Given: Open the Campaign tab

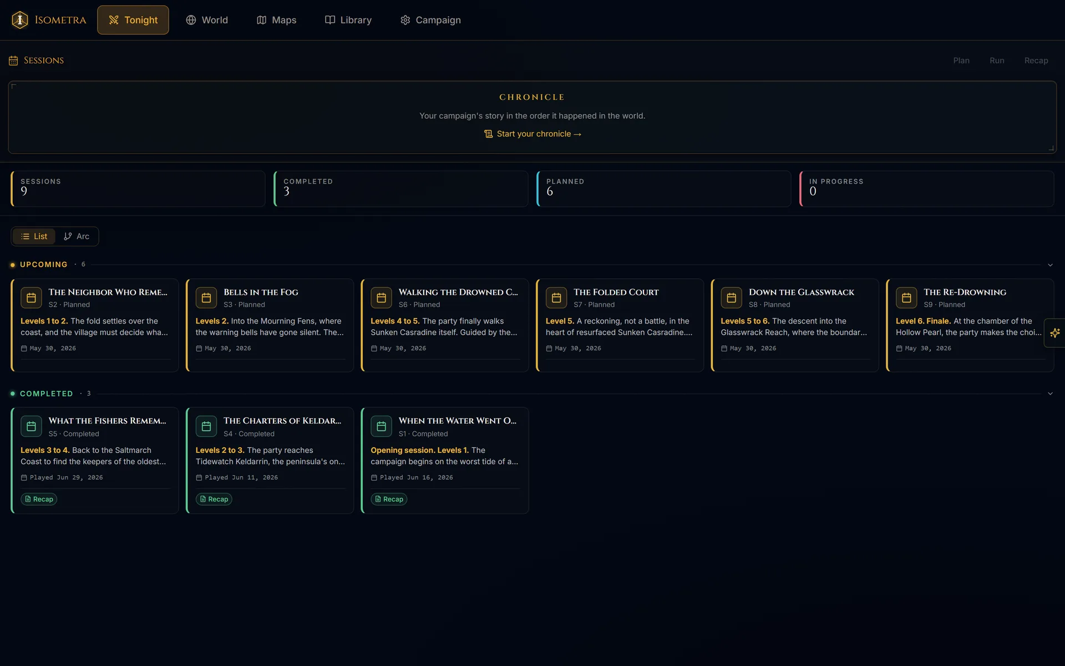Looking at the screenshot, I should tap(430, 20).
